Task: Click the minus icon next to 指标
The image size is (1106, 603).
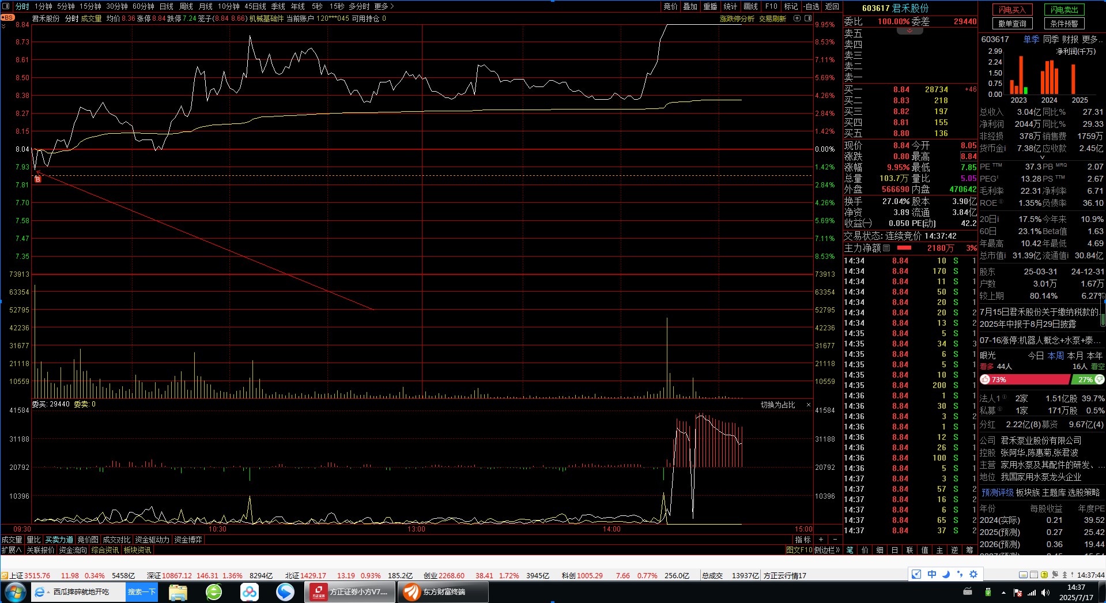Action: click(835, 540)
